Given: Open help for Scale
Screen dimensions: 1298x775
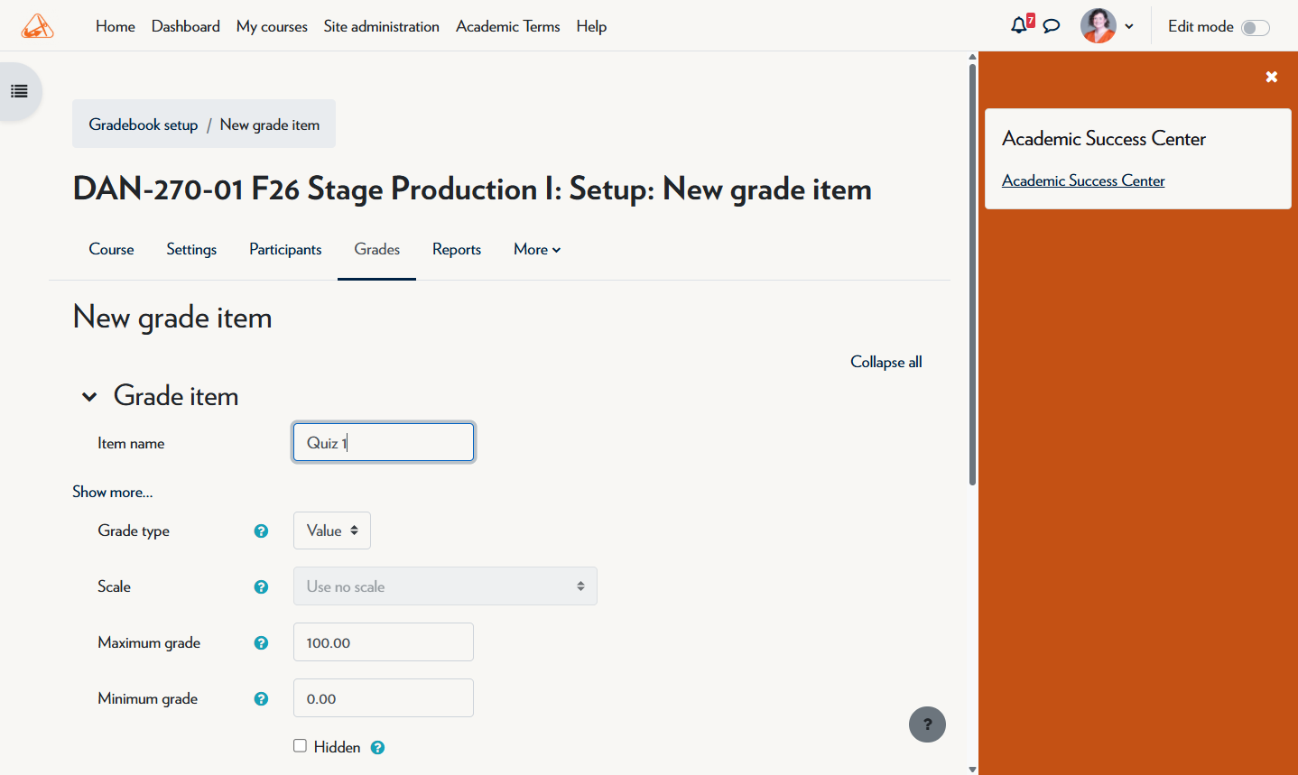Looking at the screenshot, I should pos(261,587).
